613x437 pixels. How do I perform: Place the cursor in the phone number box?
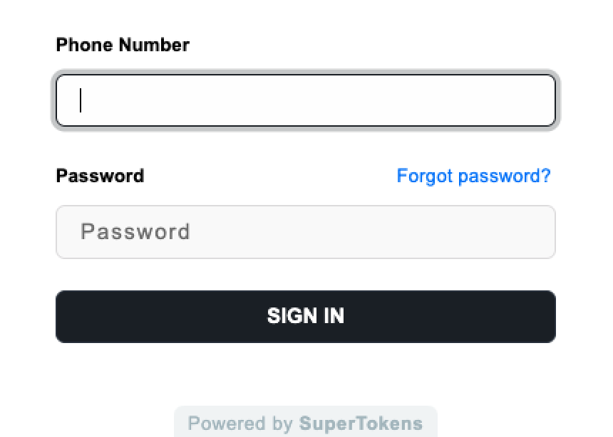(x=305, y=100)
